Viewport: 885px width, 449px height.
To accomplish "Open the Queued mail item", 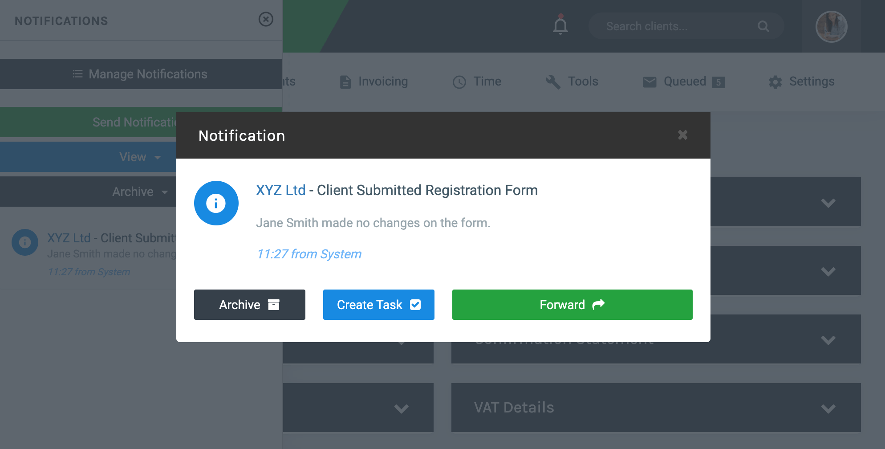I will point(684,82).
